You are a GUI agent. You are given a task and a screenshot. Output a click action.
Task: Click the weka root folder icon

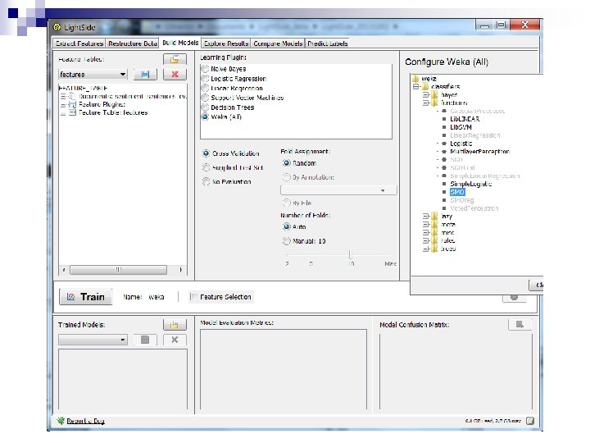tap(415, 79)
